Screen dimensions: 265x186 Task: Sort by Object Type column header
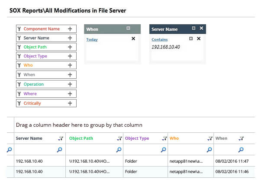coord(137,138)
